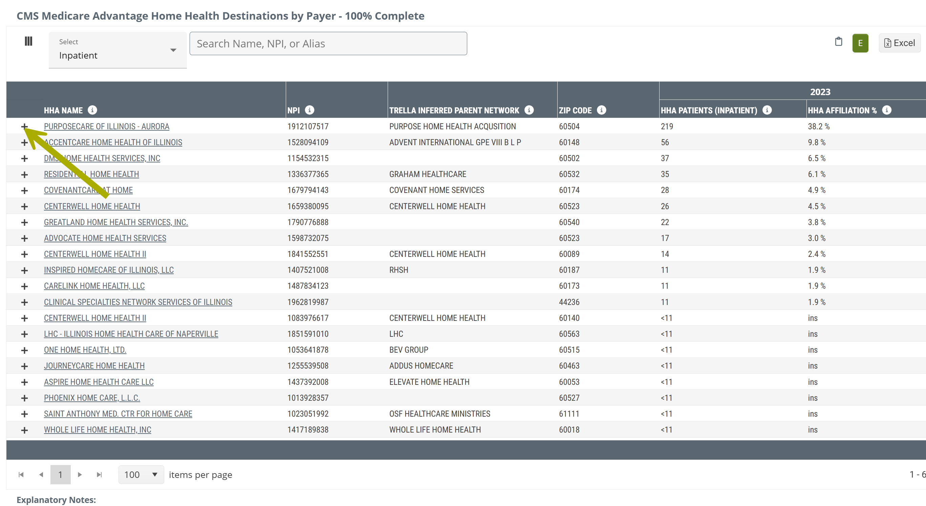
Task: Expand the Purposecare of Illinois - Aurora row
Action: (x=24, y=127)
